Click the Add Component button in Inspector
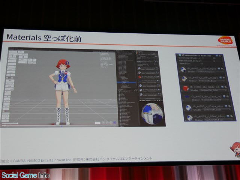240x180 pixels. pos(150,99)
